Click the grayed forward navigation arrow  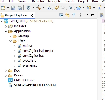pyautogui.click(x=63, y=8)
